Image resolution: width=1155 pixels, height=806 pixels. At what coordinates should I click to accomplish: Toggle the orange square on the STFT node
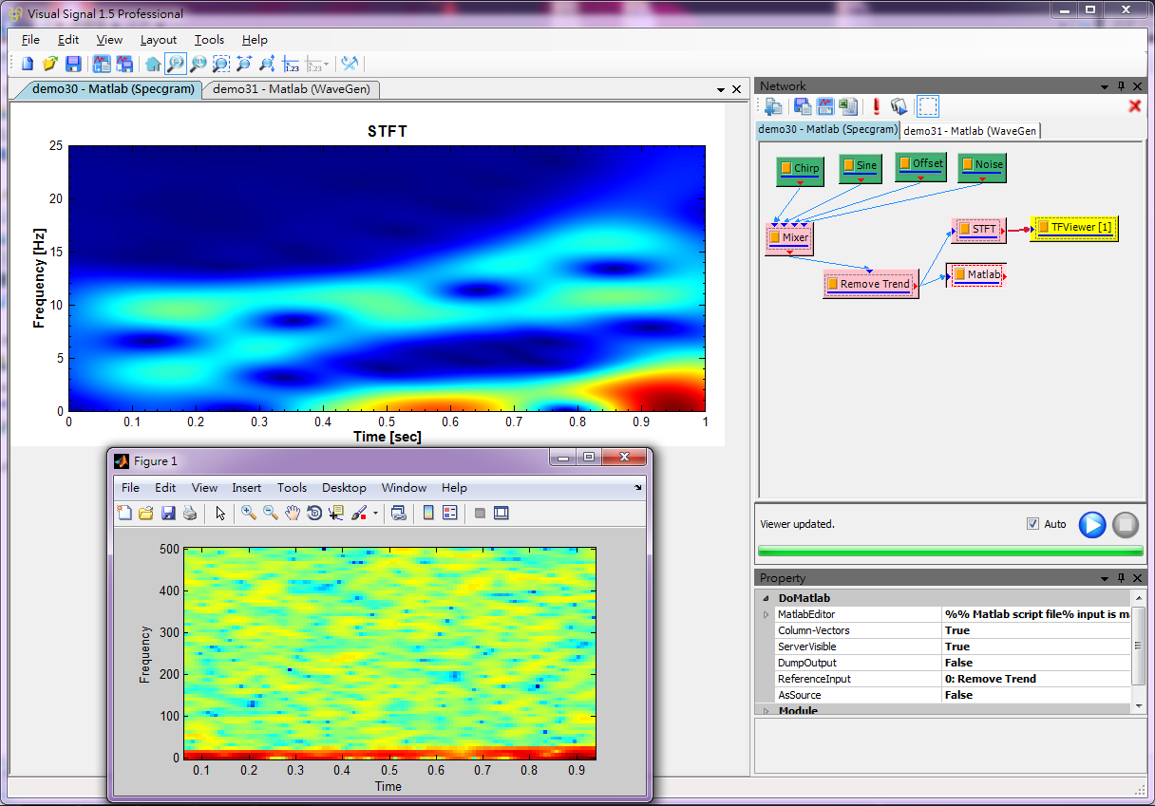964,229
